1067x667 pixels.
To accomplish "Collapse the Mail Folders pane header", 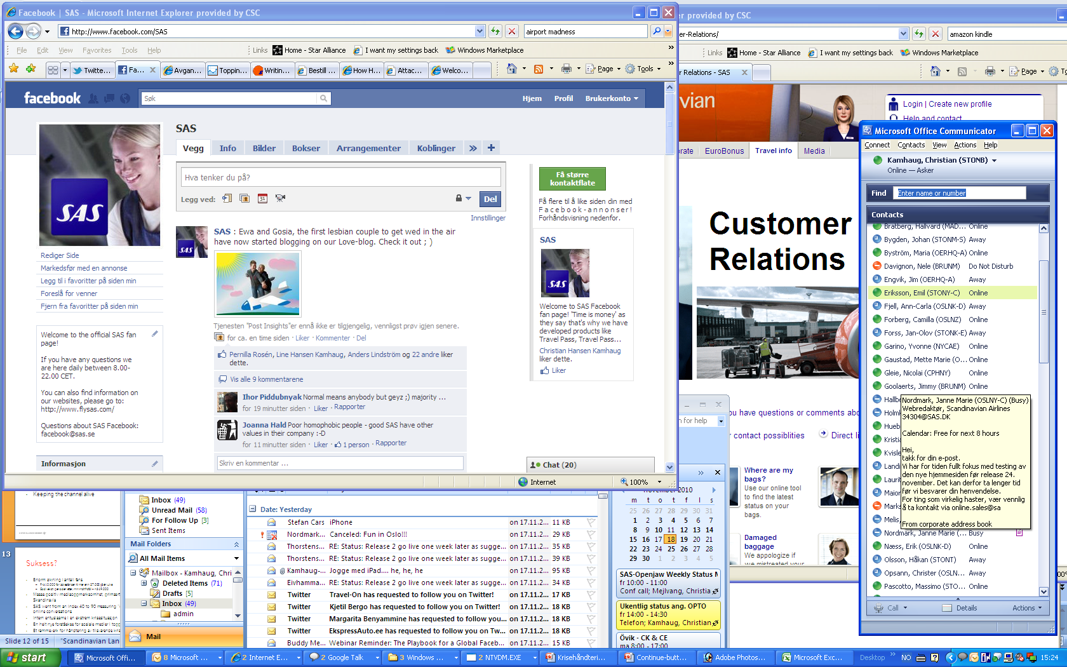I will (236, 544).
